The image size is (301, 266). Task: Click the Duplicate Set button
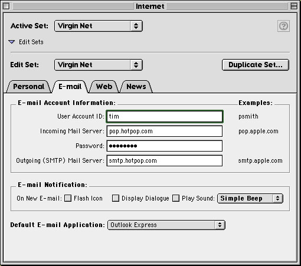pos(256,65)
